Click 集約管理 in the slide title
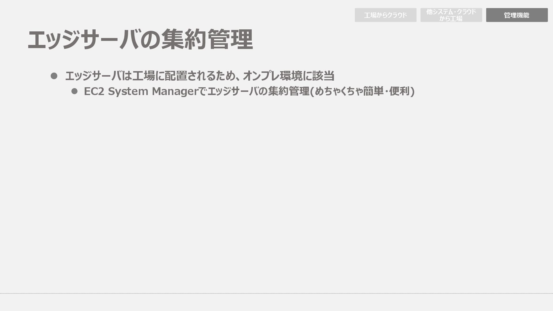 [x=207, y=39]
